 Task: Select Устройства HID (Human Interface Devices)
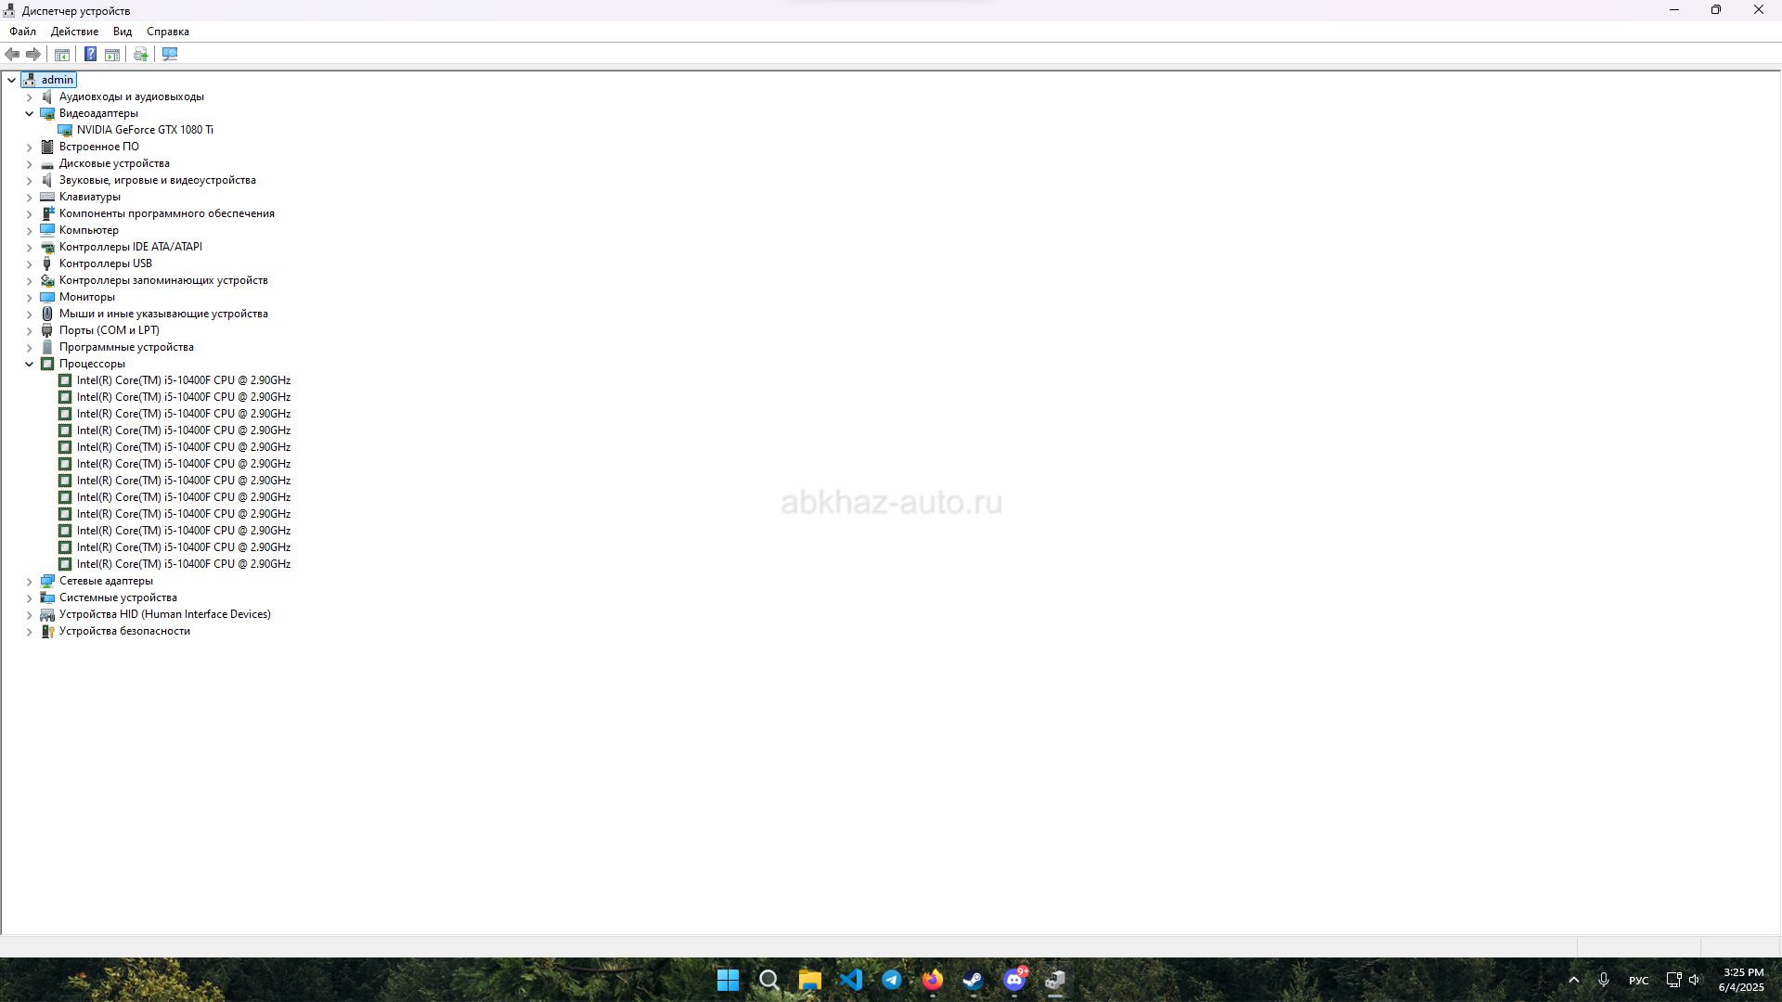[x=165, y=614]
